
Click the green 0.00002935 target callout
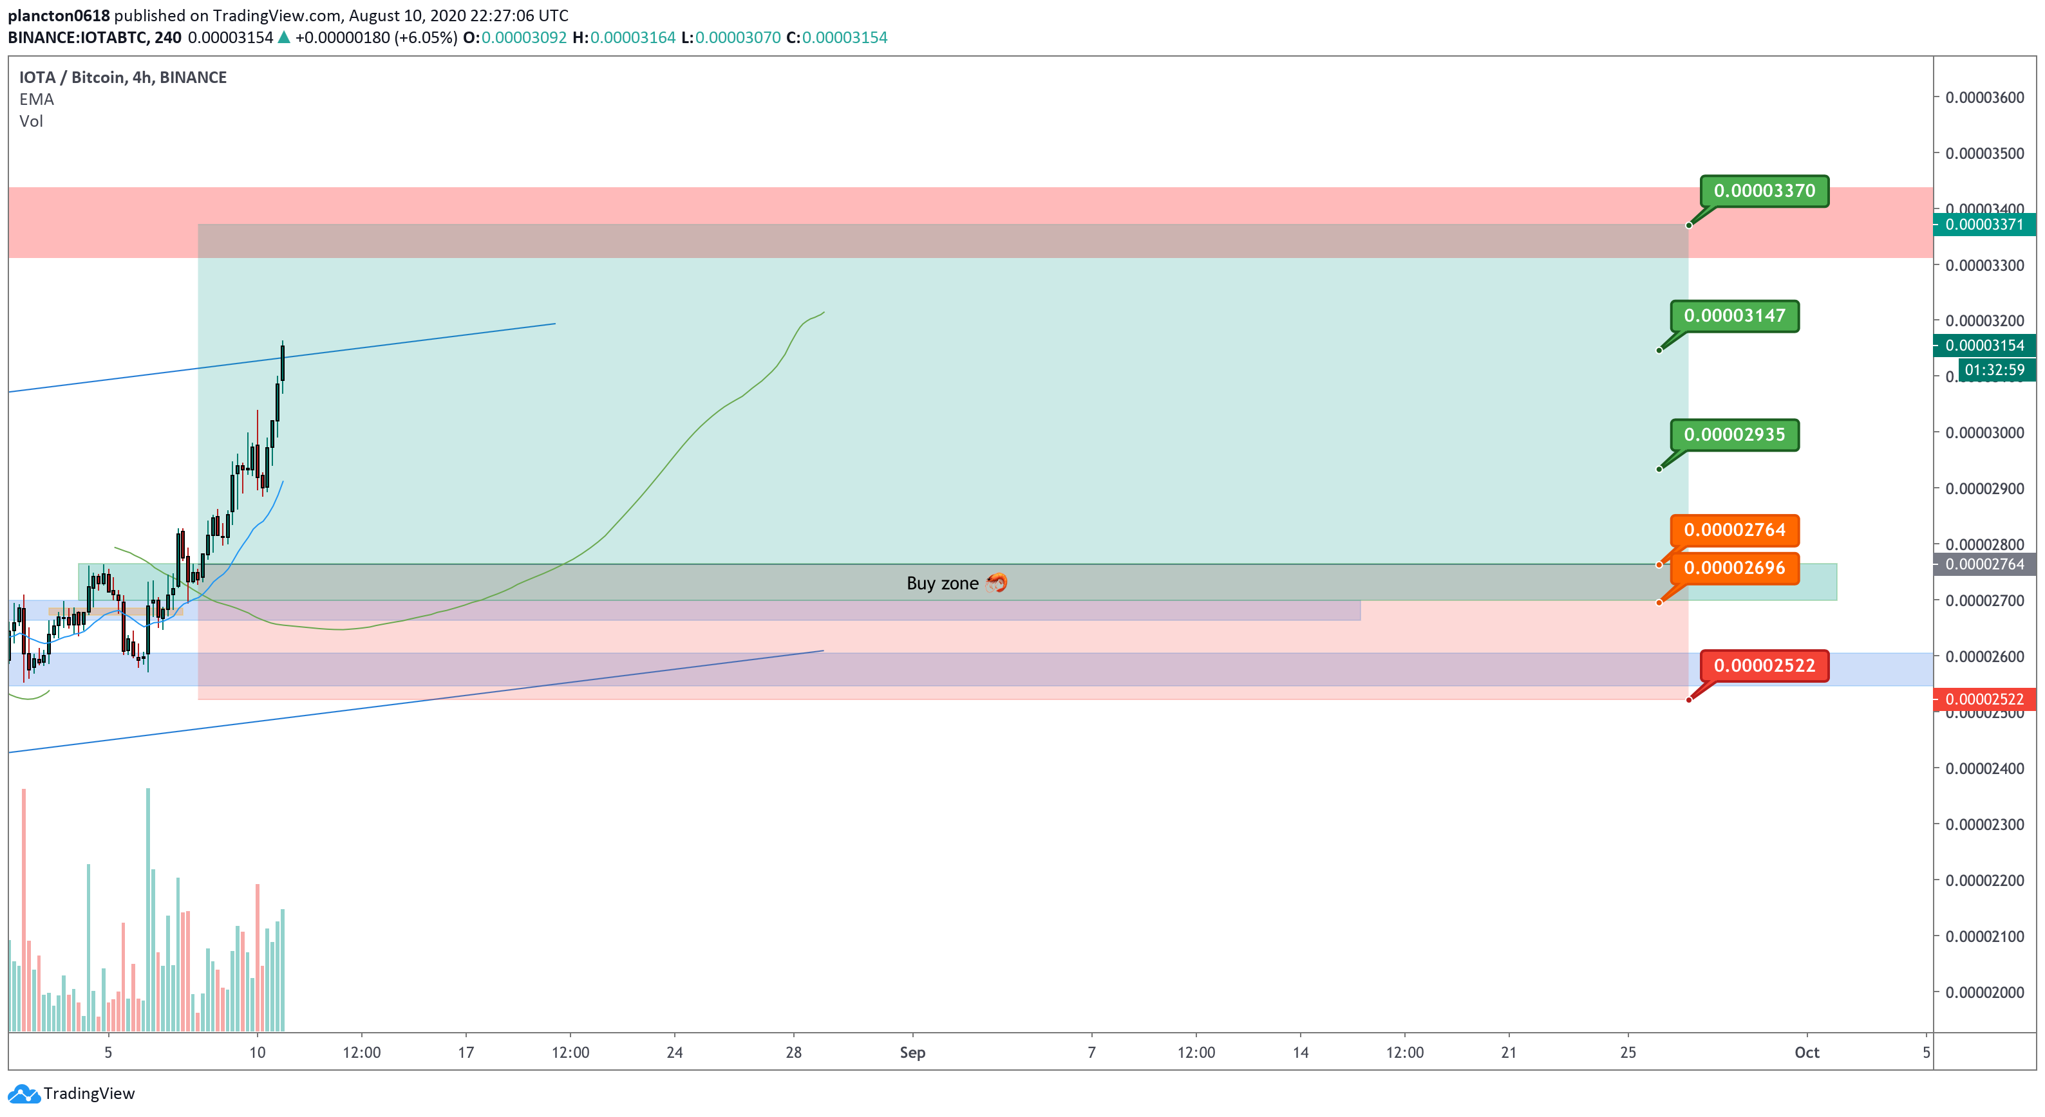pyautogui.click(x=1735, y=435)
